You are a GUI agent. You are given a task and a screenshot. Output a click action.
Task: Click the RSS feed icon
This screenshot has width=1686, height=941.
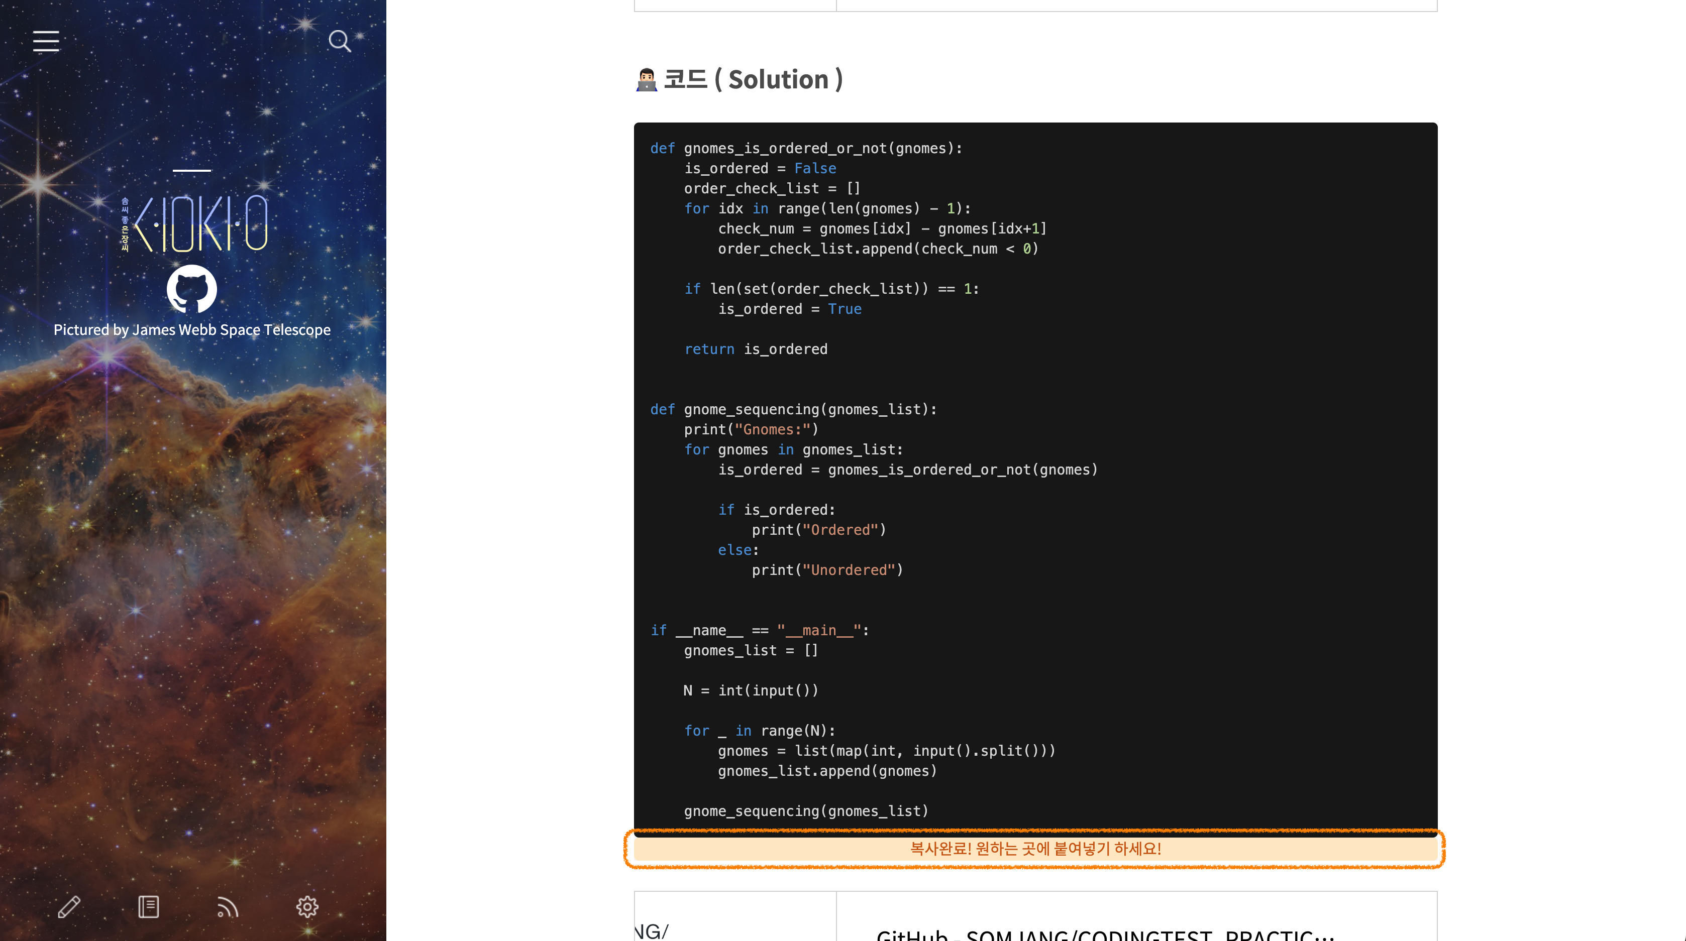(x=227, y=907)
